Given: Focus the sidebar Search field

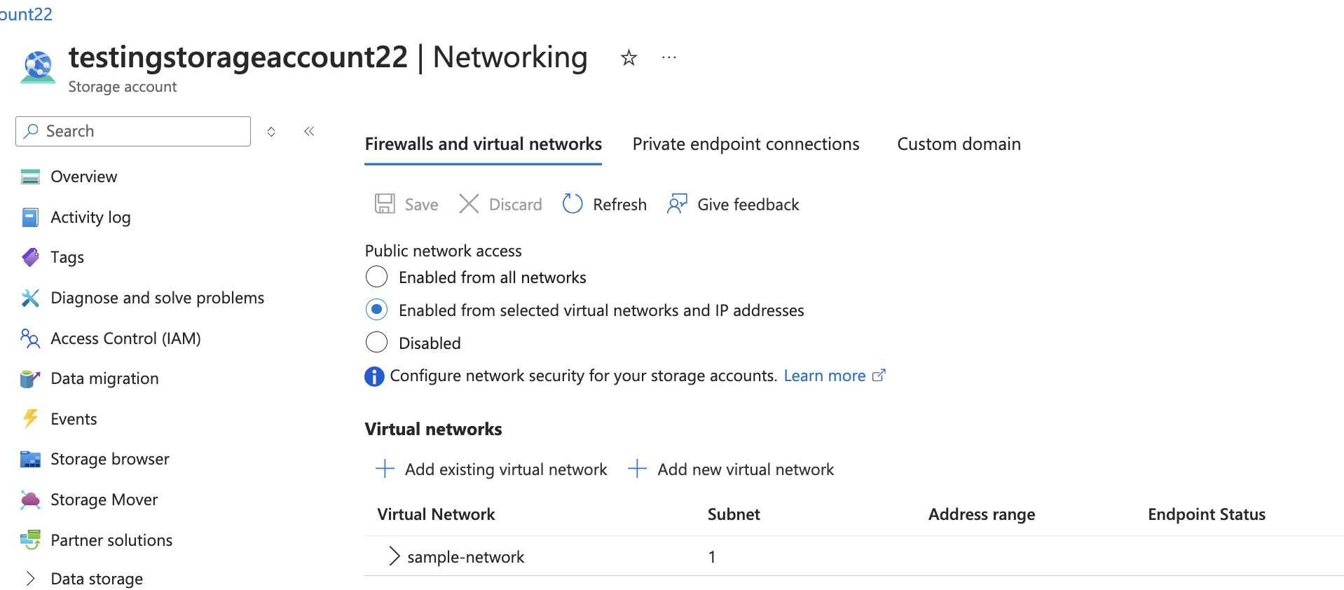Looking at the screenshot, I should (x=133, y=131).
